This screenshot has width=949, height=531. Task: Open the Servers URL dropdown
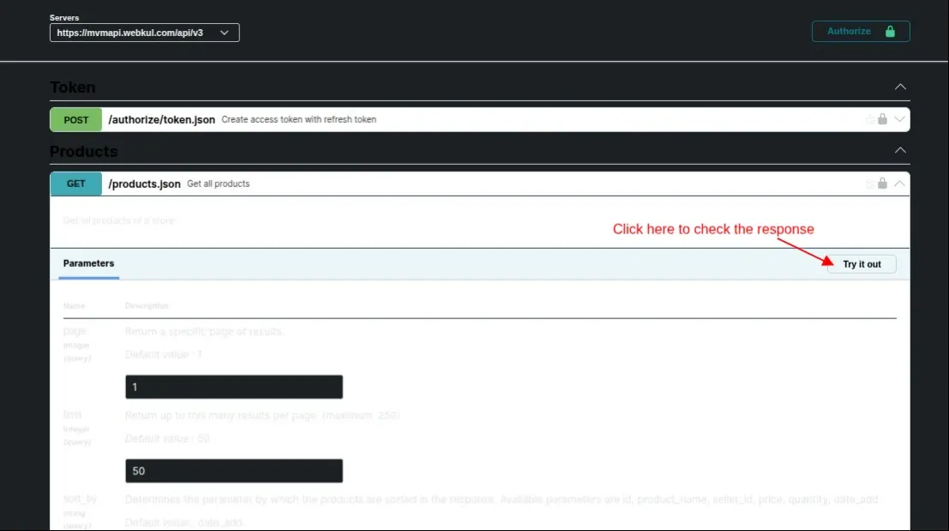pos(145,33)
